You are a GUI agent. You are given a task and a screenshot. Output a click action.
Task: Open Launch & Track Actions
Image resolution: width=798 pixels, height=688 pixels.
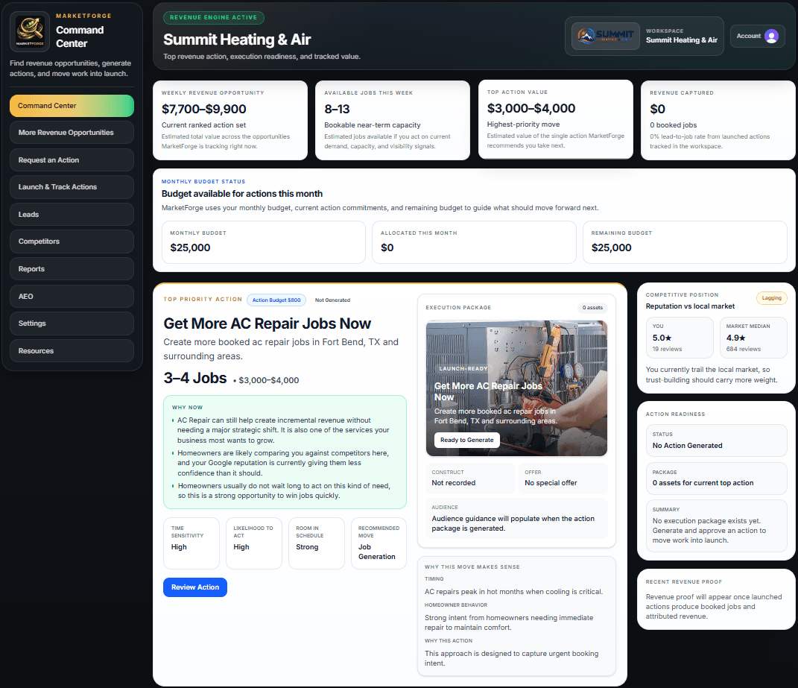tap(72, 187)
